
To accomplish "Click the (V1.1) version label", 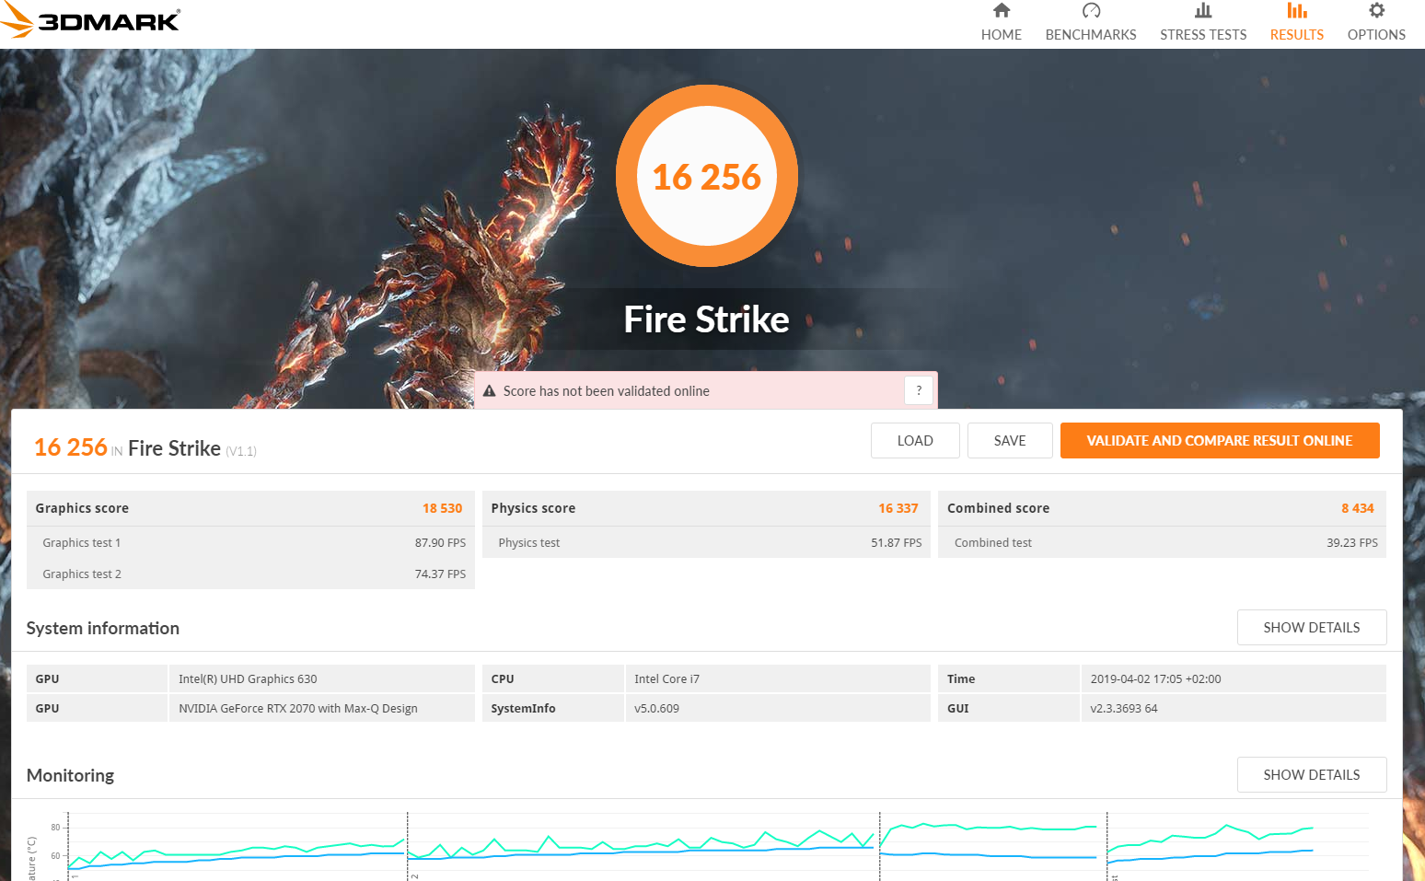I will (241, 451).
